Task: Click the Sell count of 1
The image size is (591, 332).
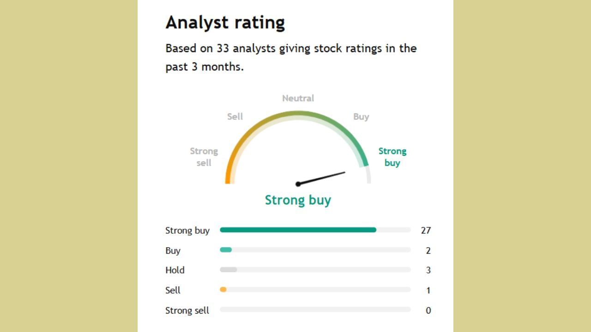Action: click(x=428, y=290)
